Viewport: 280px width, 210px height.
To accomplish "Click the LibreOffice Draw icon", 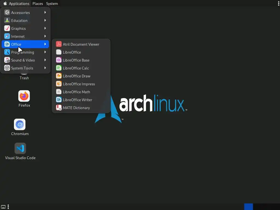I will (x=59, y=76).
